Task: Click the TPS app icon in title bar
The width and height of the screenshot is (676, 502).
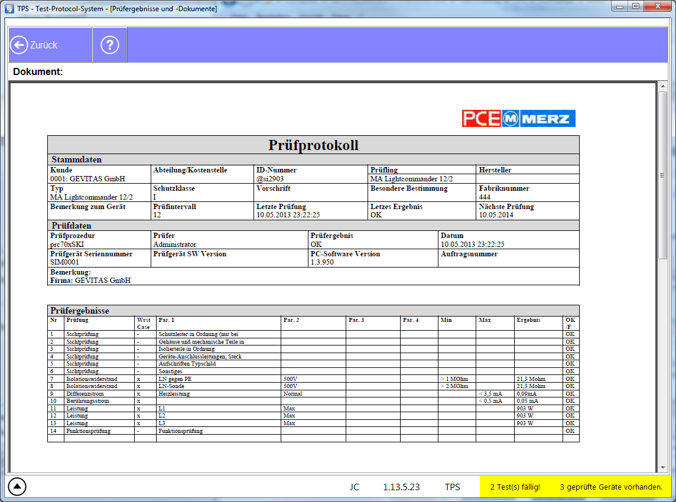Action: (9, 8)
